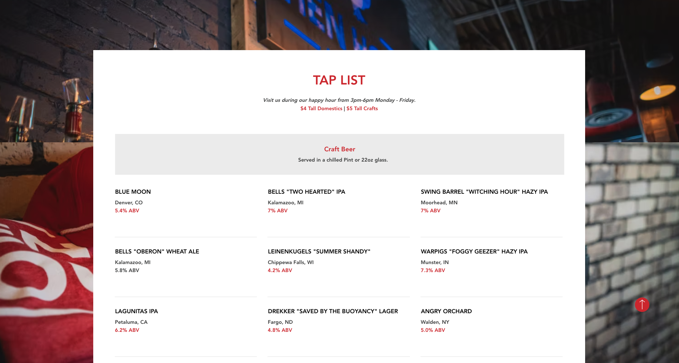Select the BLUE MOON beer title

coord(133,192)
